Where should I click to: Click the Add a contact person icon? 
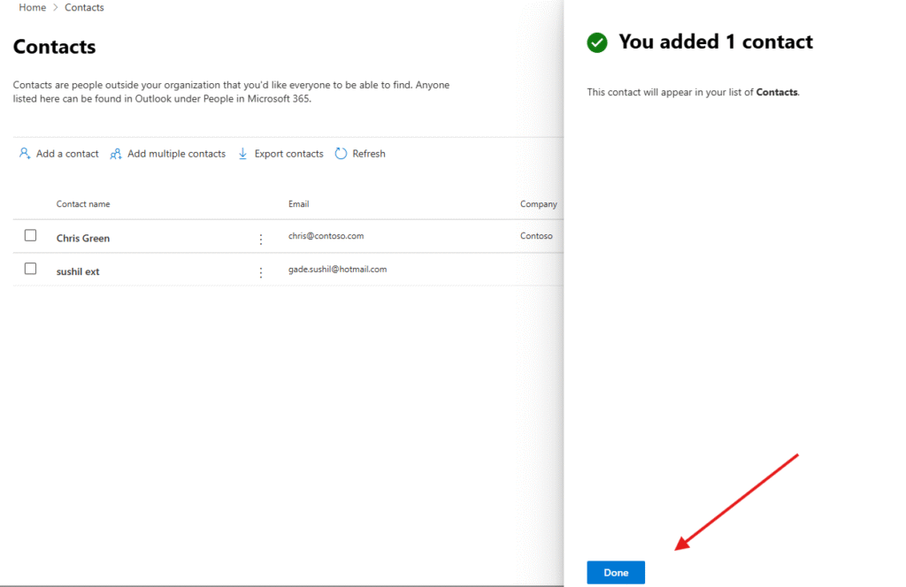pos(25,154)
